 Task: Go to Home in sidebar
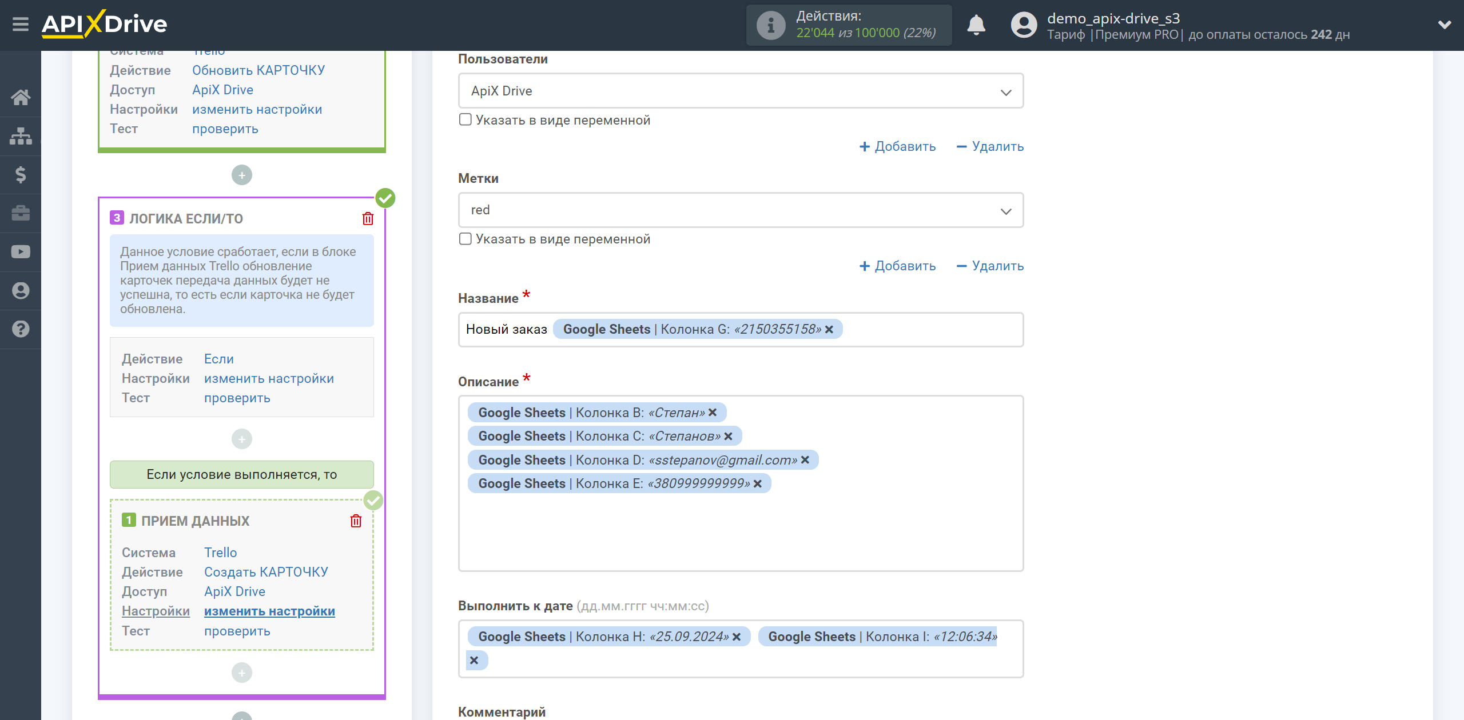(x=21, y=97)
